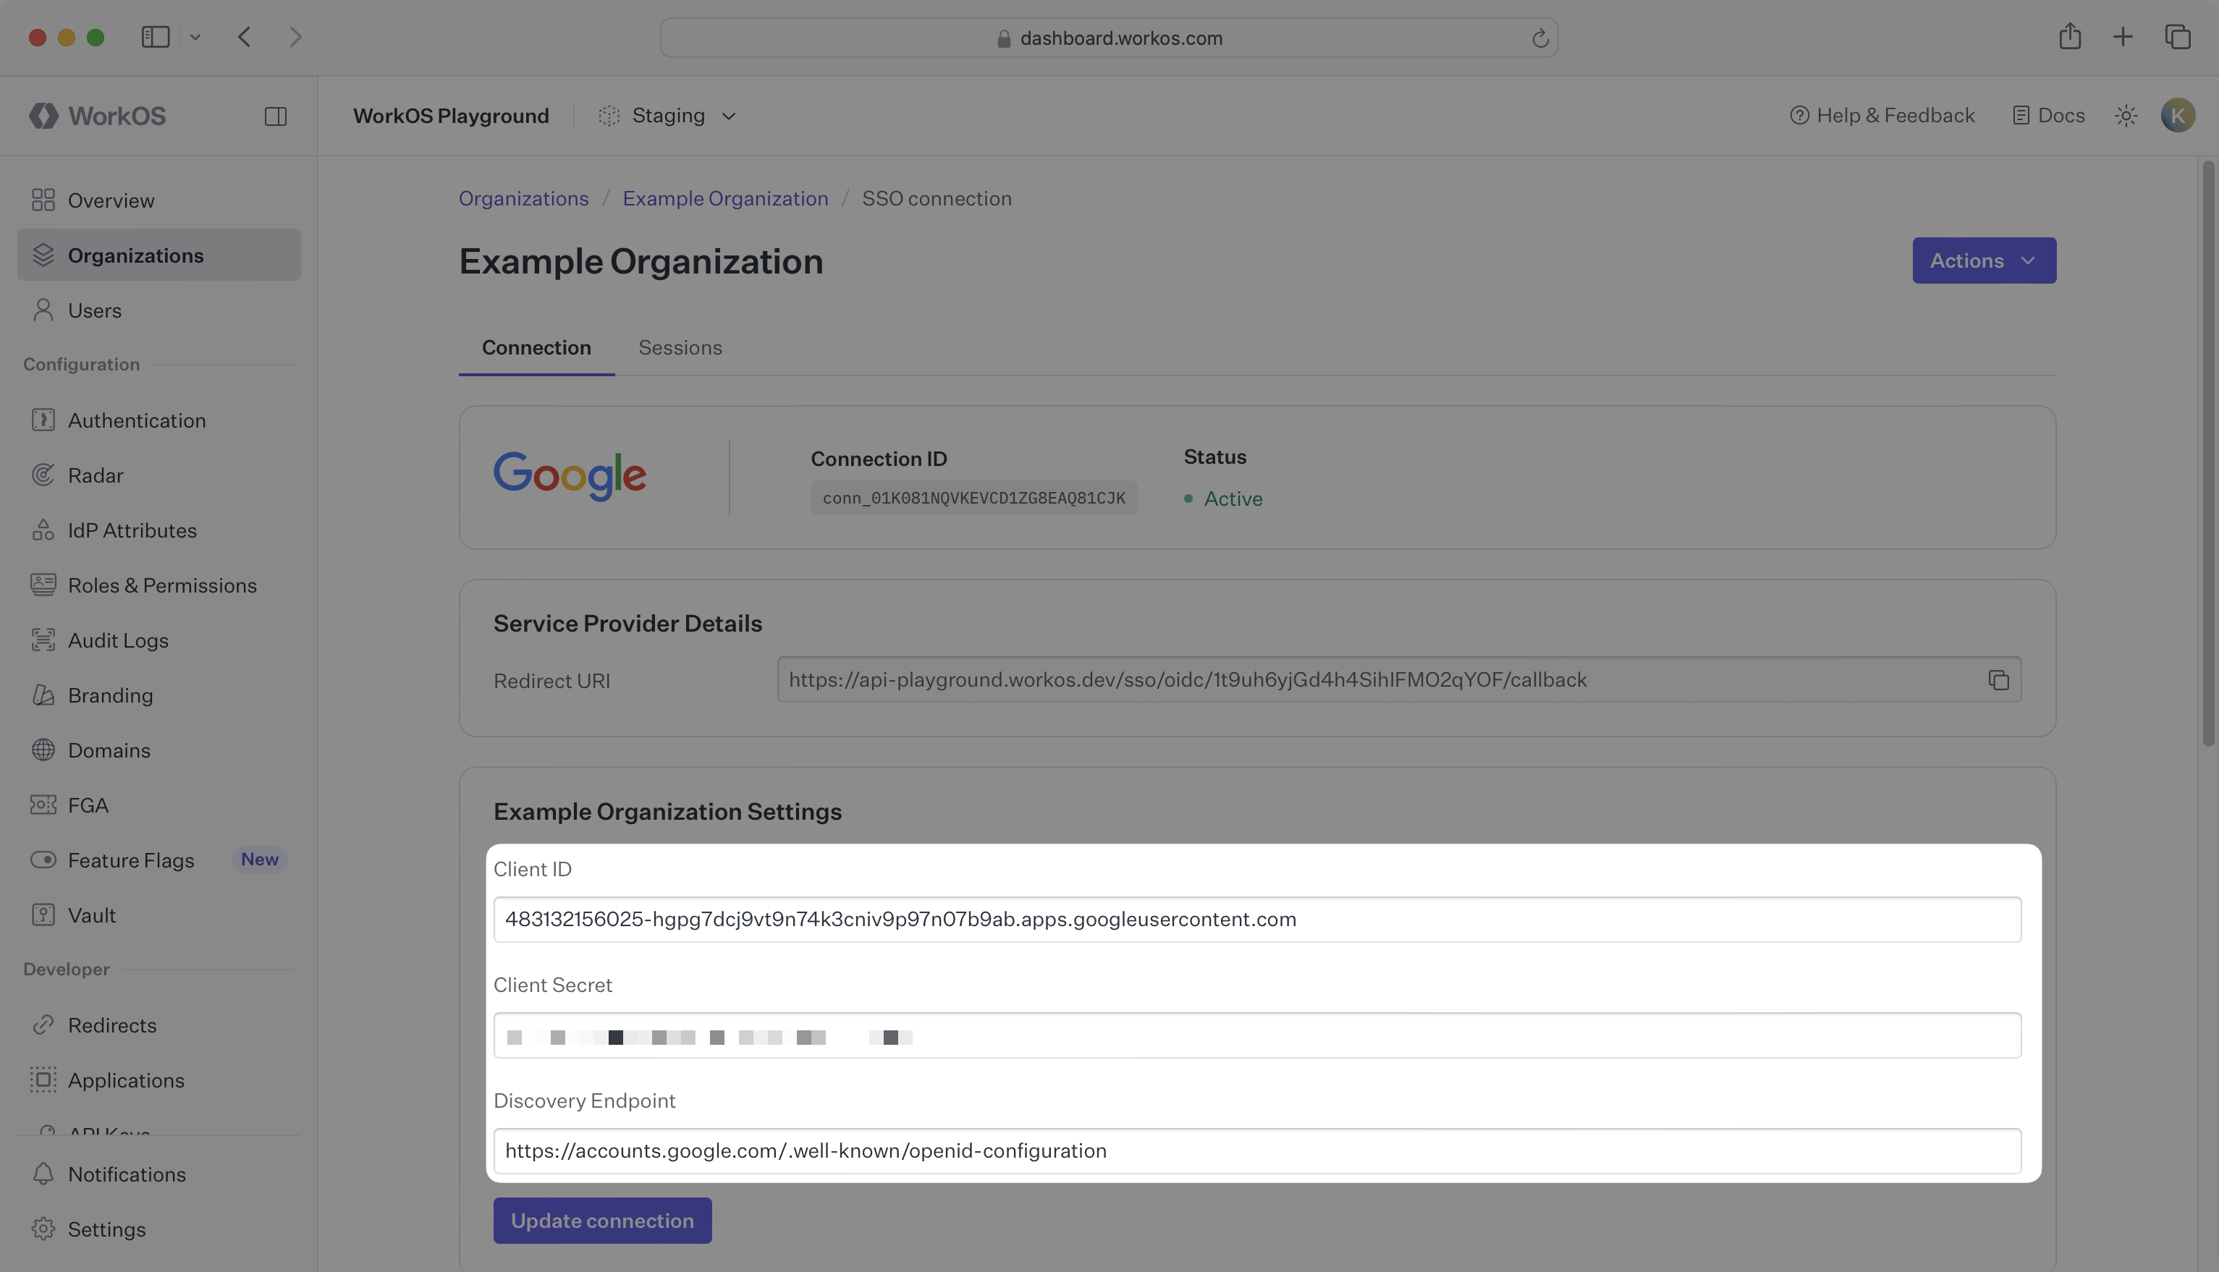This screenshot has width=2219, height=1272.
Task: Open the FGA section in sidebar
Action: [x=88, y=805]
